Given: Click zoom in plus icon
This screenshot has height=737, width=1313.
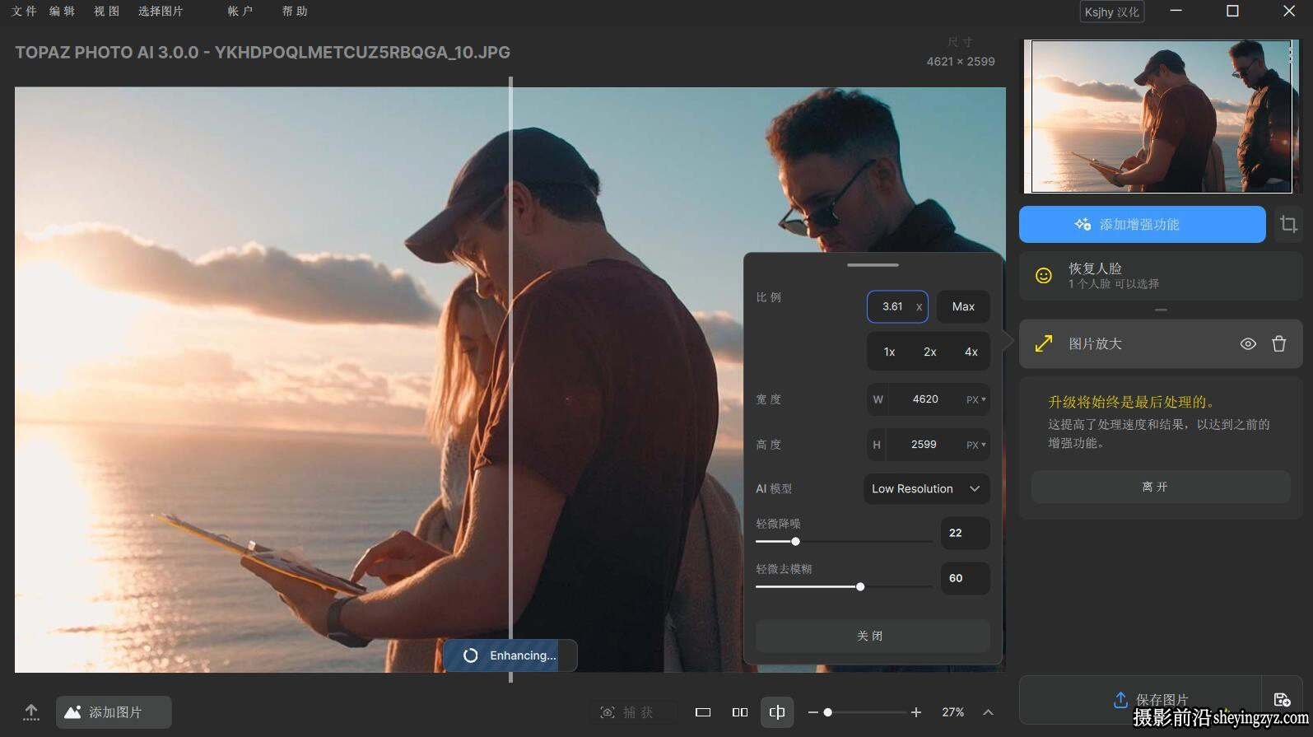Looking at the screenshot, I should click(x=916, y=712).
